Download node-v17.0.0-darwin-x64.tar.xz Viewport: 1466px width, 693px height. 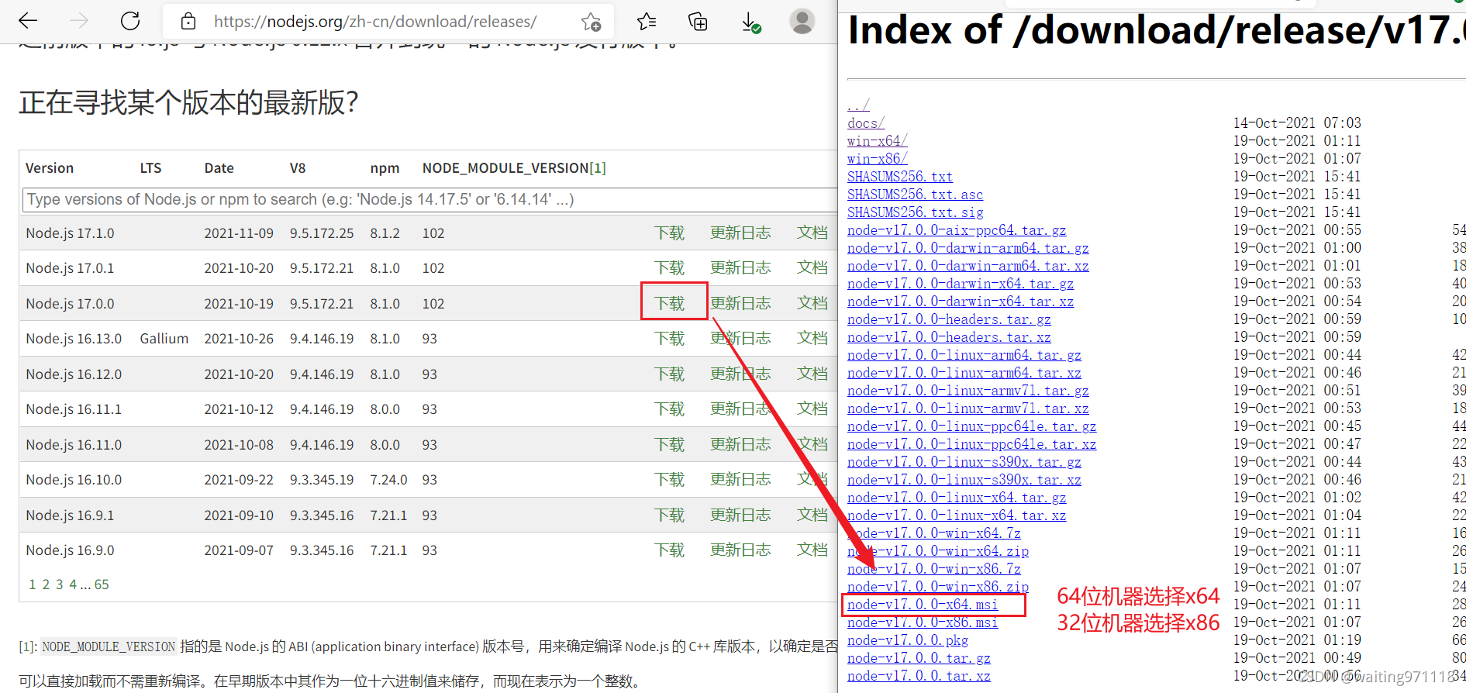(961, 301)
